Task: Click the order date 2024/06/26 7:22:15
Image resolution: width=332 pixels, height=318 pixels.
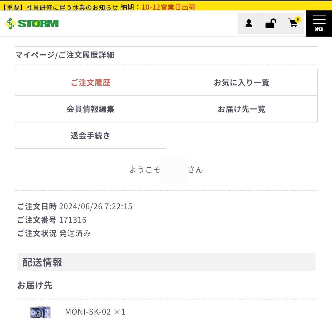Action: 95,206
